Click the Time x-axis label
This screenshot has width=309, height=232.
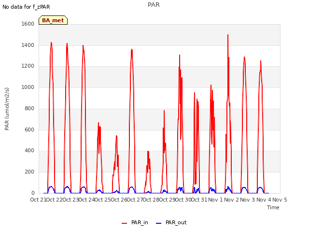point(273,207)
